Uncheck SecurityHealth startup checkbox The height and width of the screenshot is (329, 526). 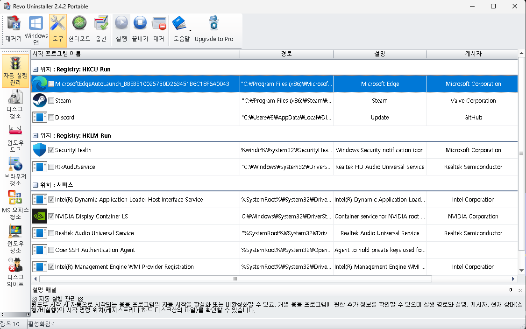click(x=51, y=150)
